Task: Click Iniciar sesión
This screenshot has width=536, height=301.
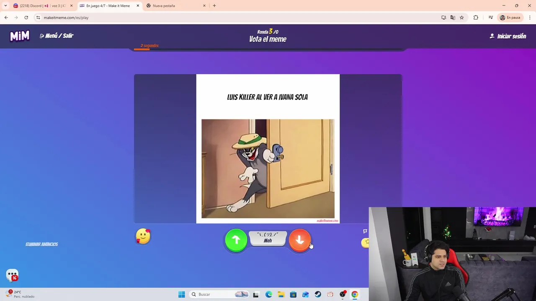Action: click(508, 36)
